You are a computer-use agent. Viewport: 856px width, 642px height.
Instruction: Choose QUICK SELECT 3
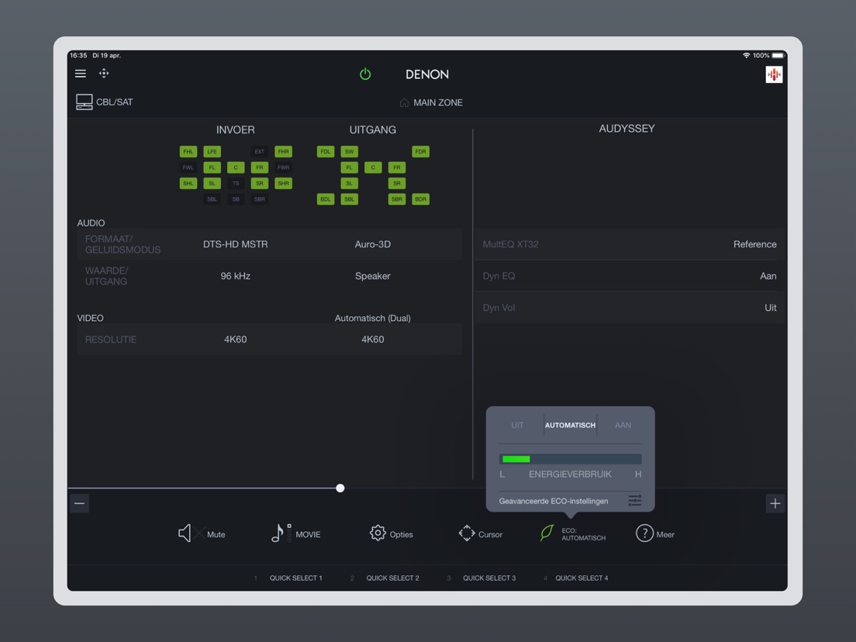488,578
